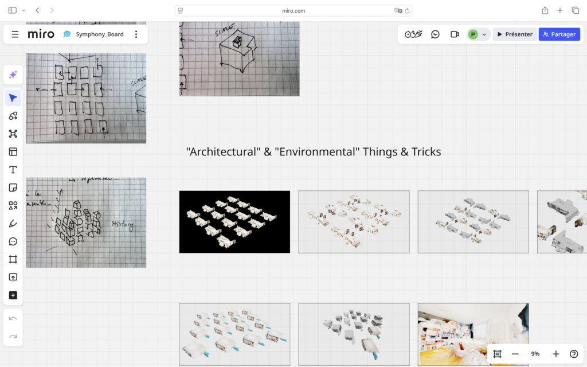Click the miro.com address bar
Viewport: 587px width, 367px height.
[x=293, y=10]
